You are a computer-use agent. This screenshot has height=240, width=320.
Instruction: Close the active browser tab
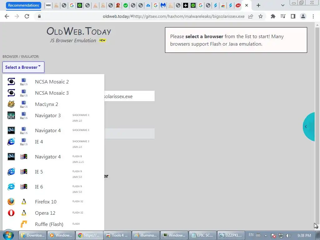tap(247, 5)
